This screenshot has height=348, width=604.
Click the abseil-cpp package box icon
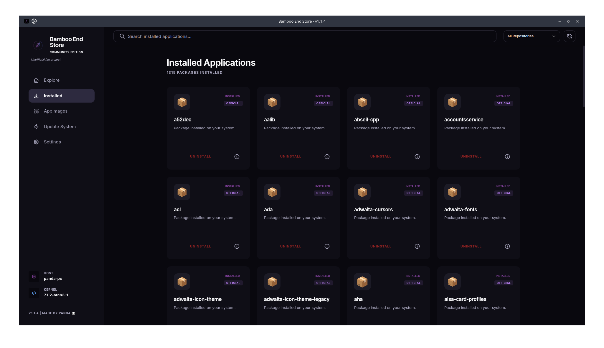click(x=362, y=102)
